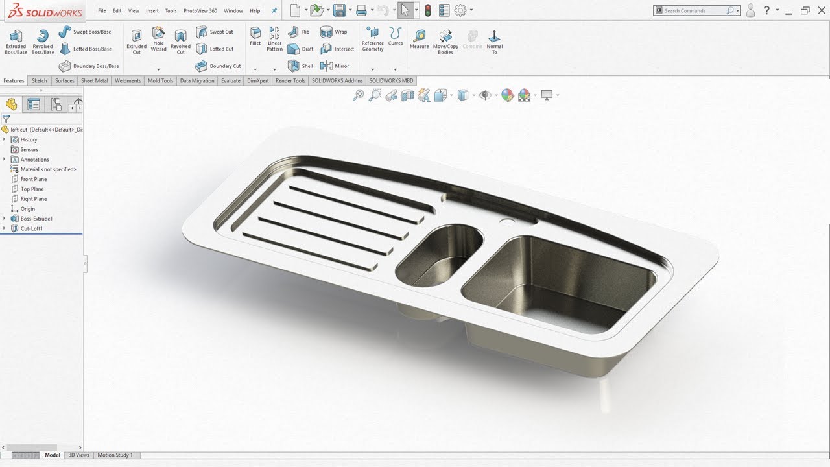The image size is (830, 467).
Task: Click the Measure tool
Action: [x=419, y=40]
